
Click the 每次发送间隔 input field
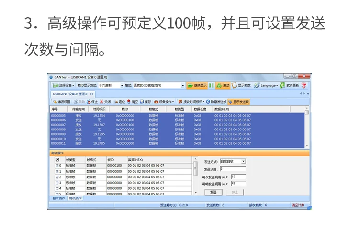pos(238,176)
